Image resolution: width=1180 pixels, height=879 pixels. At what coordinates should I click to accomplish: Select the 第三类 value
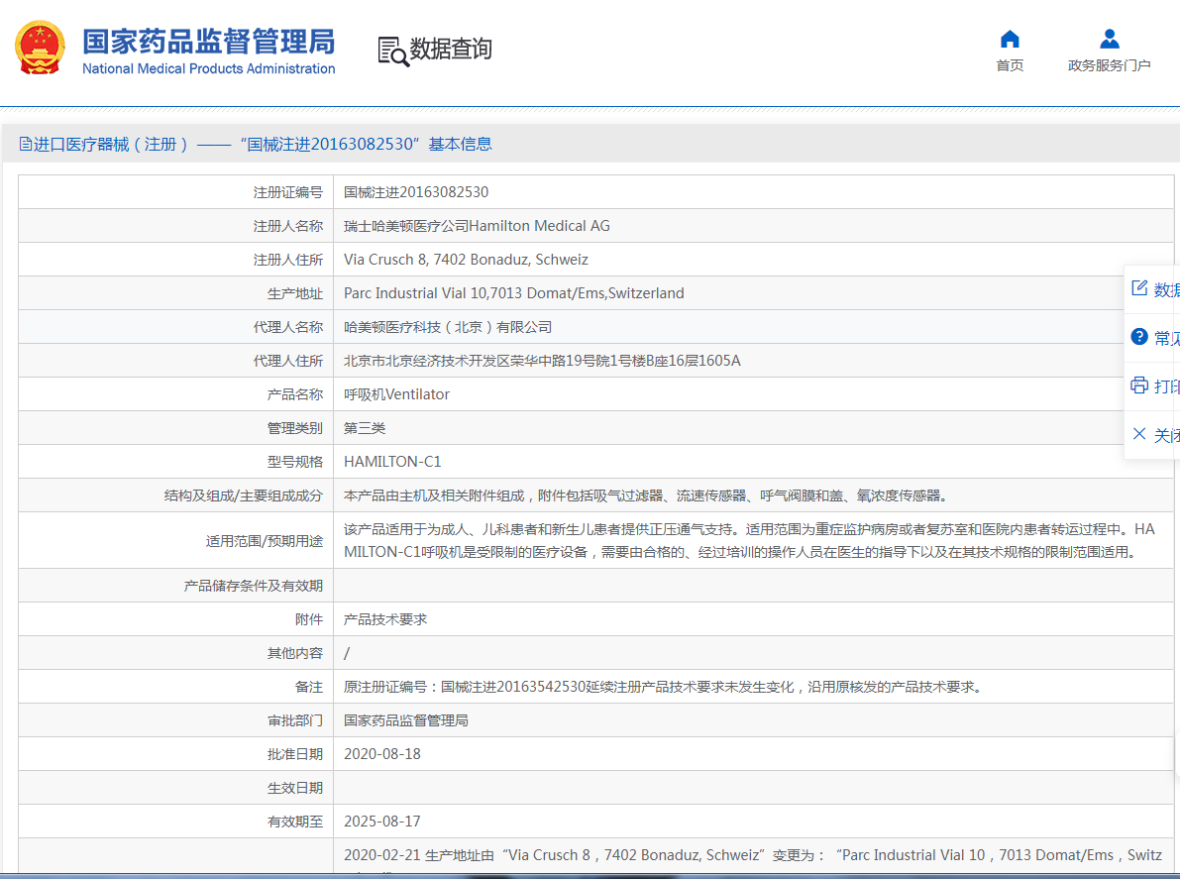365,428
